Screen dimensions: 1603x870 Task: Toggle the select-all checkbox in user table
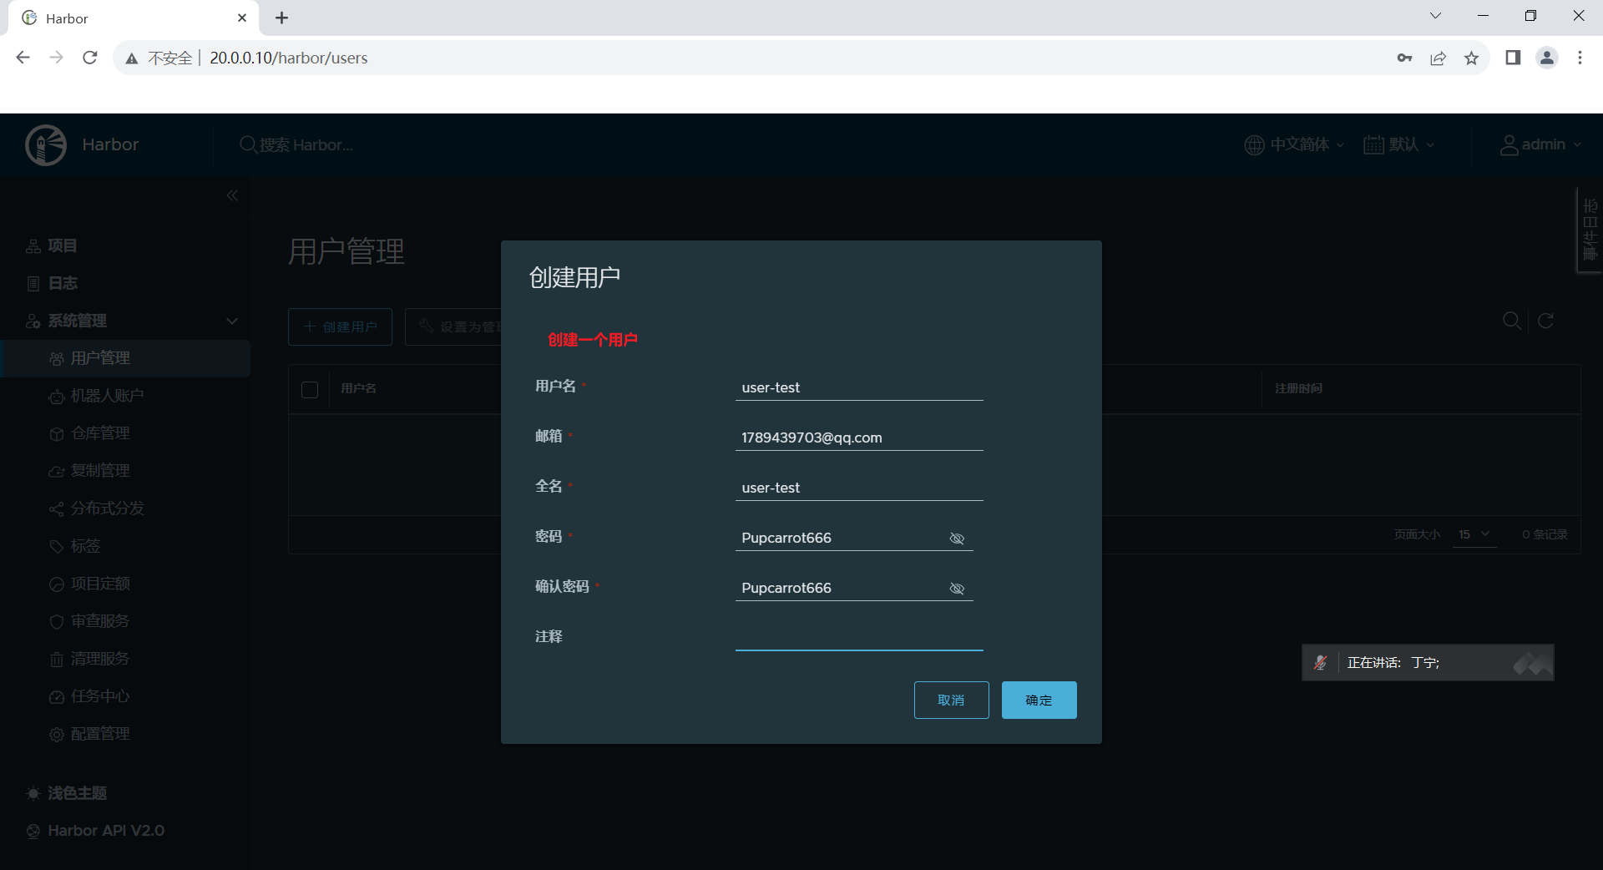click(x=310, y=389)
